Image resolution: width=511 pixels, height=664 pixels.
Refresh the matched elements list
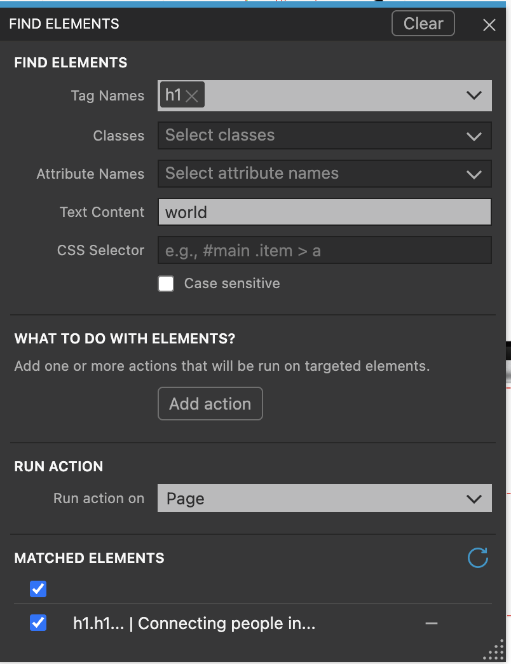(x=477, y=558)
